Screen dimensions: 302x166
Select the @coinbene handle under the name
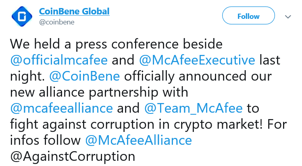click(x=57, y=22)
